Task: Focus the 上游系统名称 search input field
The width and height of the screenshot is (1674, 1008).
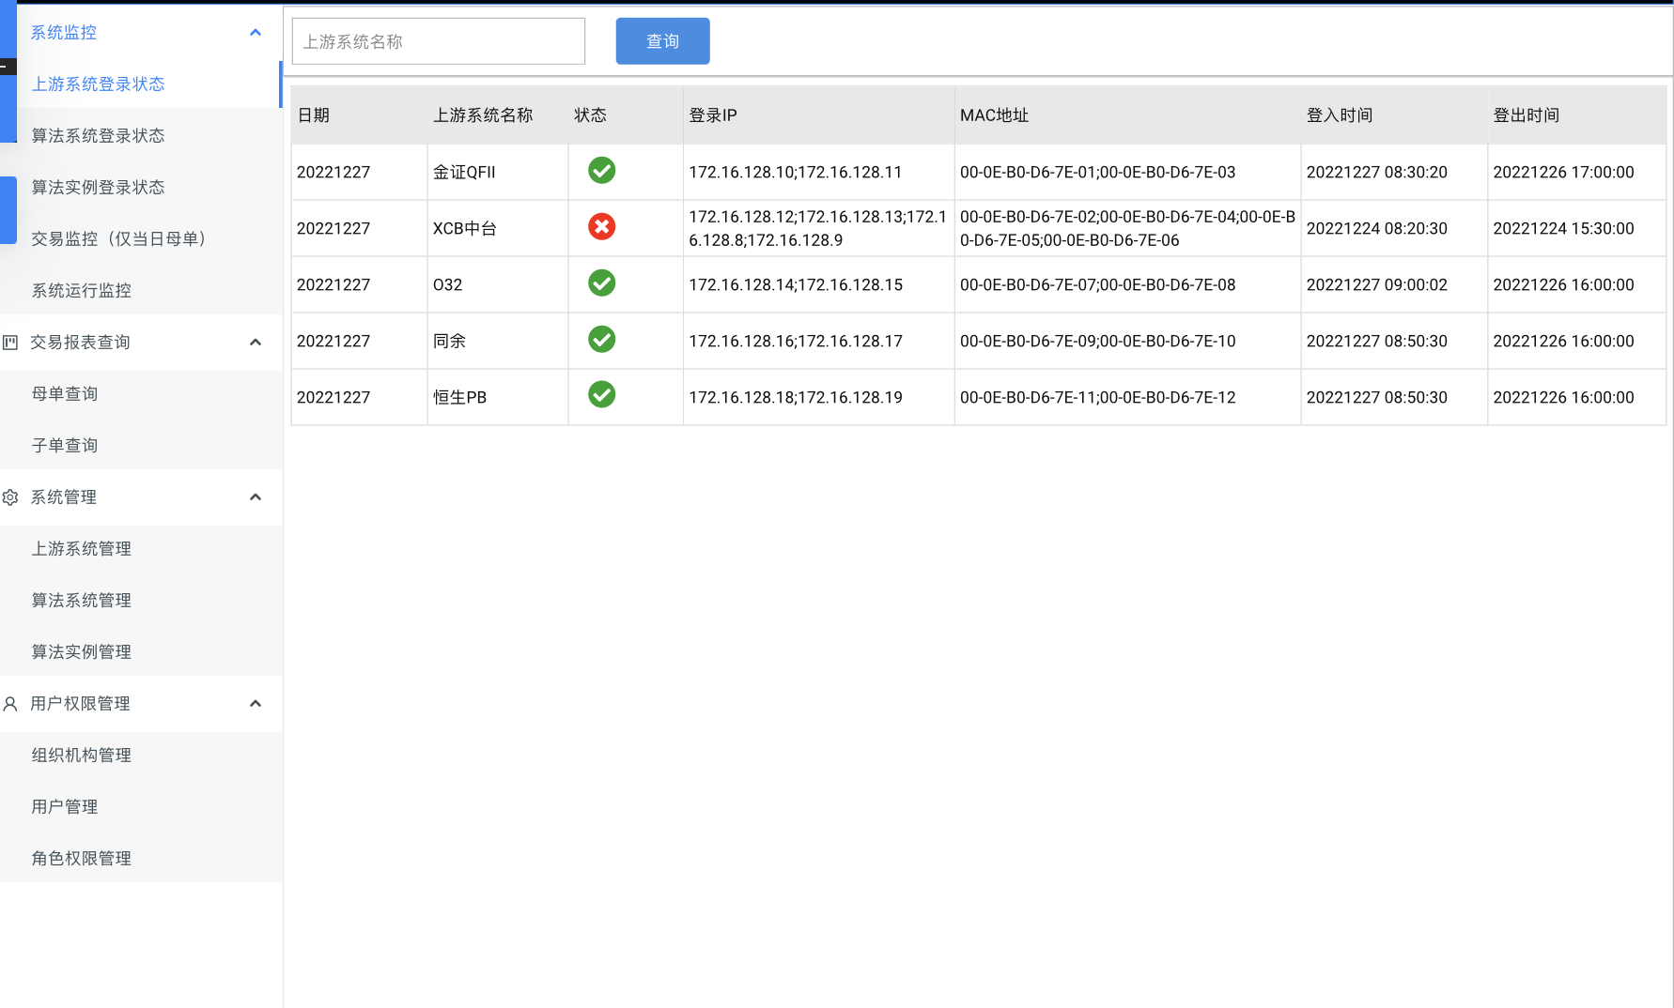Action: pos(439,41)
